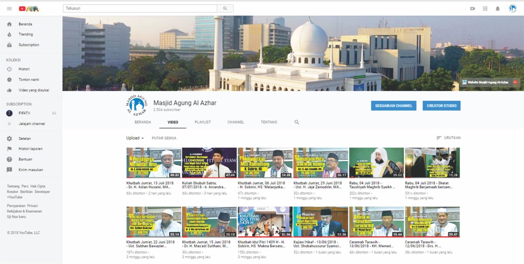Open the CHANNEL tab
Viewport: 524px width, 264px height.
tap(236, 122)
